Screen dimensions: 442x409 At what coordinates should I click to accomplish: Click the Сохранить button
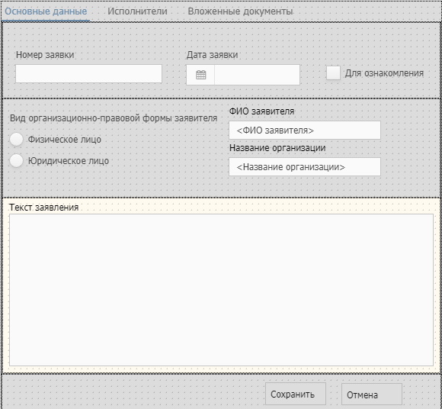coord(296,394)
